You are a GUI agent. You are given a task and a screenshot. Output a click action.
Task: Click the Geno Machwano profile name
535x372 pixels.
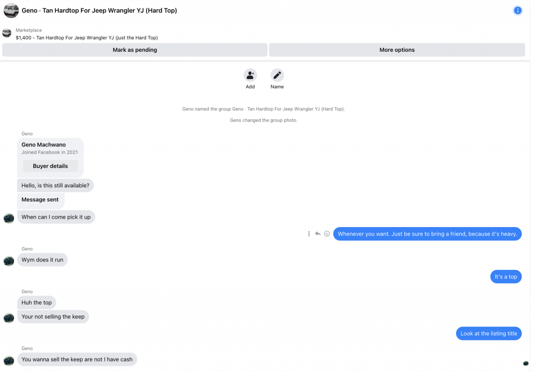coord(43,144)
